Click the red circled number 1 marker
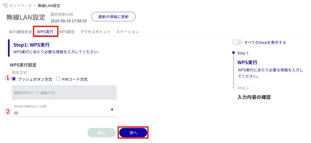Viewport: 311px width, 143px height. (x=8, y=77)
